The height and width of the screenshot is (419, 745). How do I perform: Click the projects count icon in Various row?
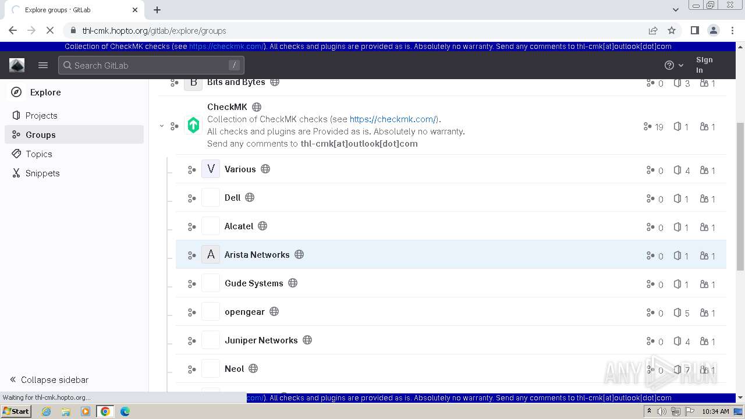click(677, 170)
